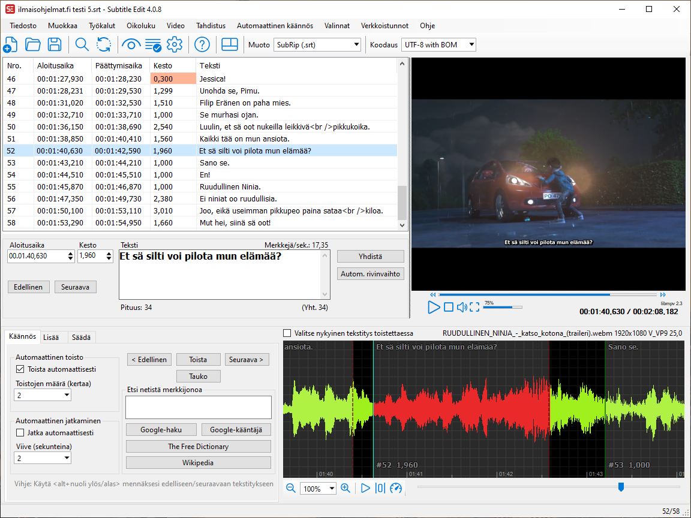
Task: Click subtitle list vertical scrollbar
Action: [402, 144]
